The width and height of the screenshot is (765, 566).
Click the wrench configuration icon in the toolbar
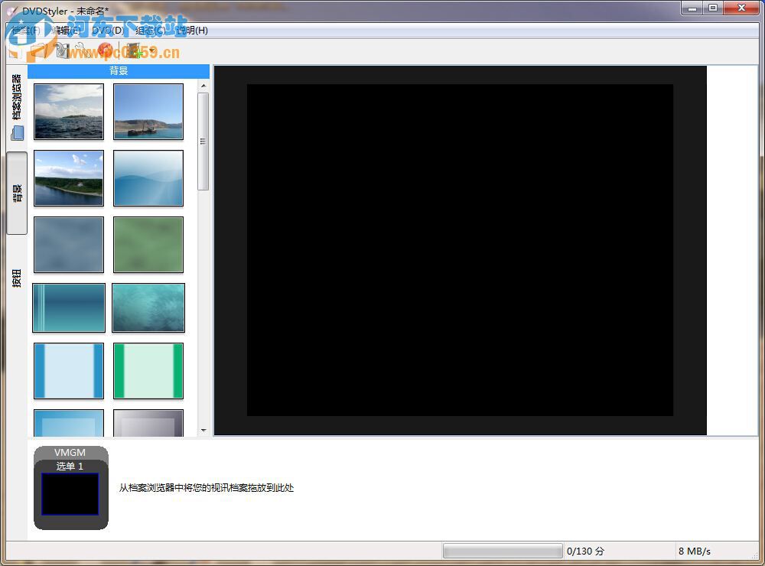(x=83, y=50)
